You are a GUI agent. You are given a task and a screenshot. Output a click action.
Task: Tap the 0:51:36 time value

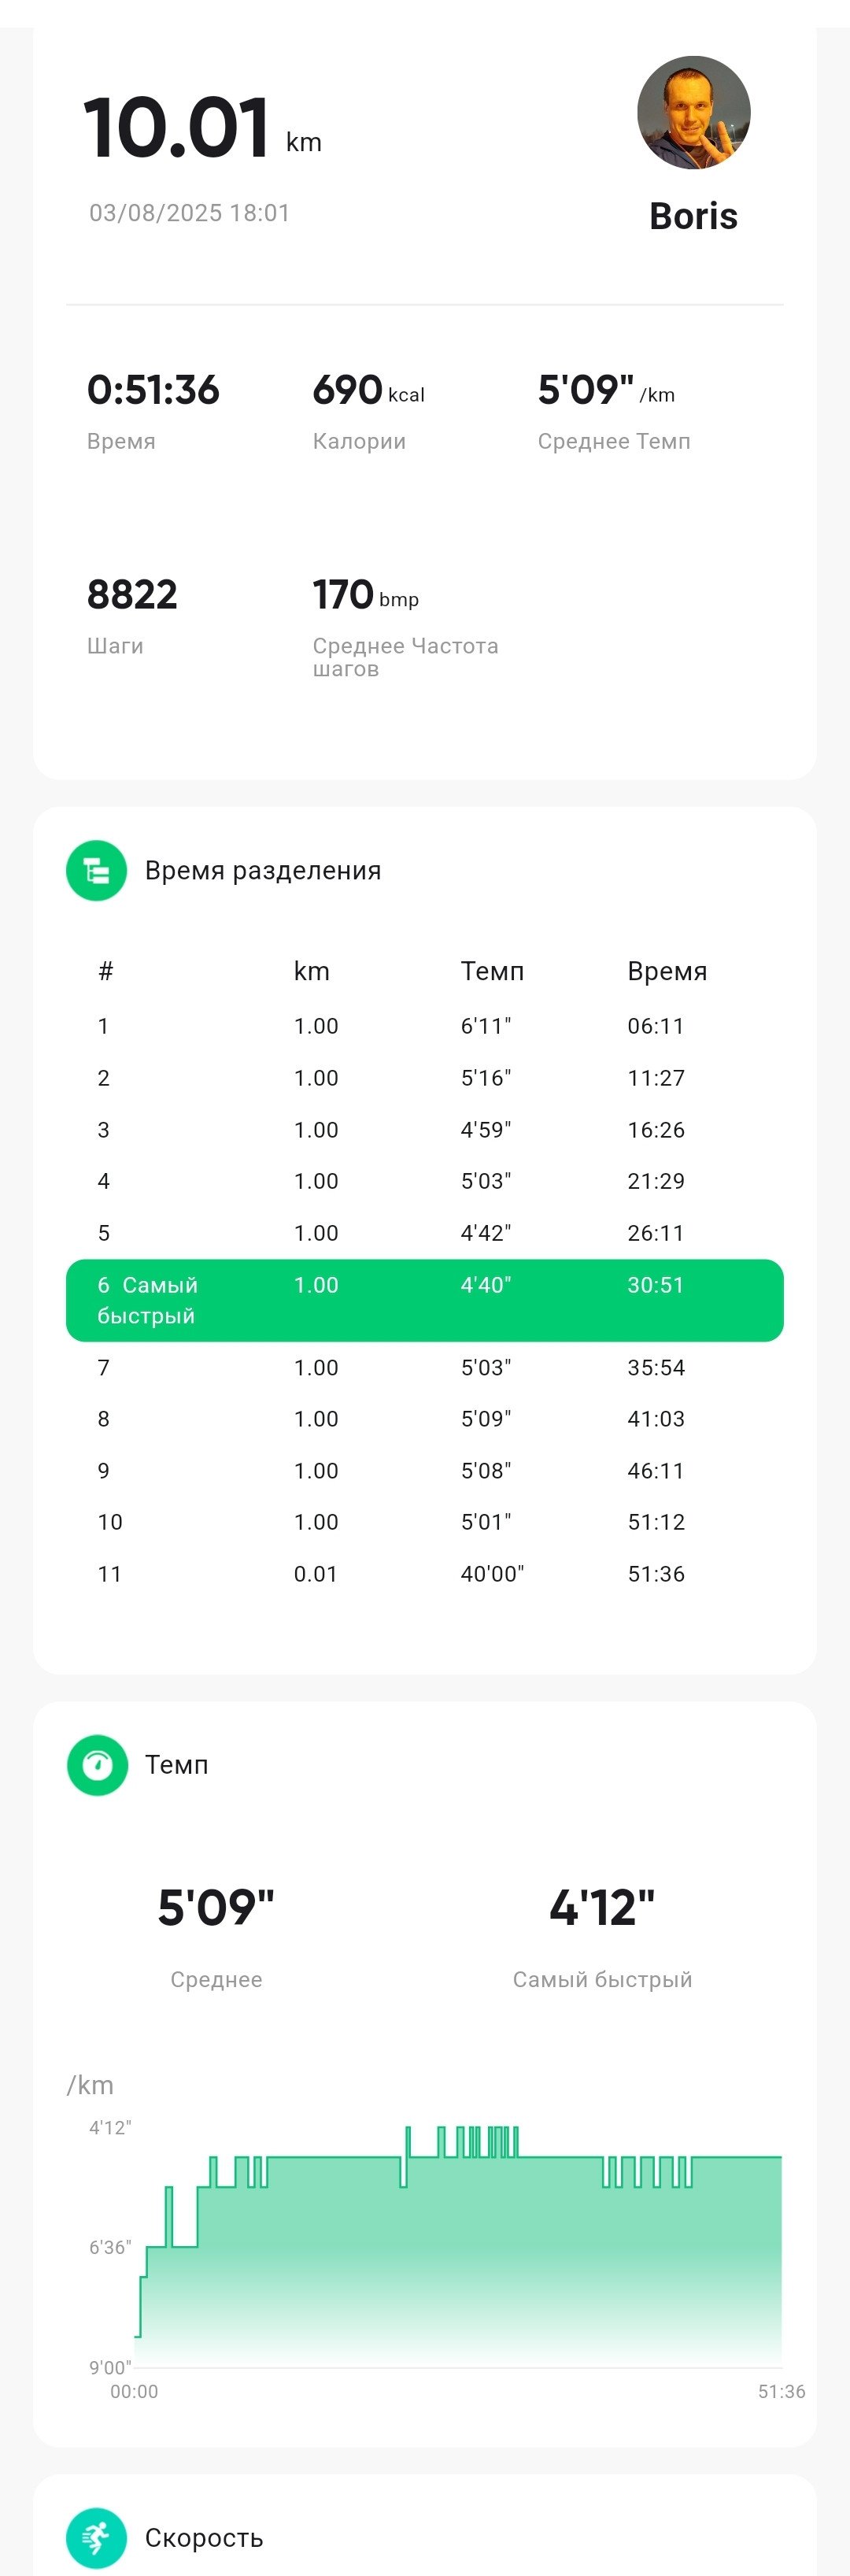(153, 390)
